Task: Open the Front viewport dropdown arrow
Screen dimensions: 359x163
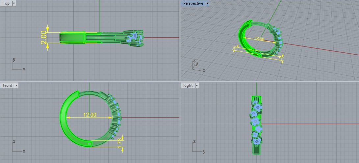Action: tap(16, 85)
